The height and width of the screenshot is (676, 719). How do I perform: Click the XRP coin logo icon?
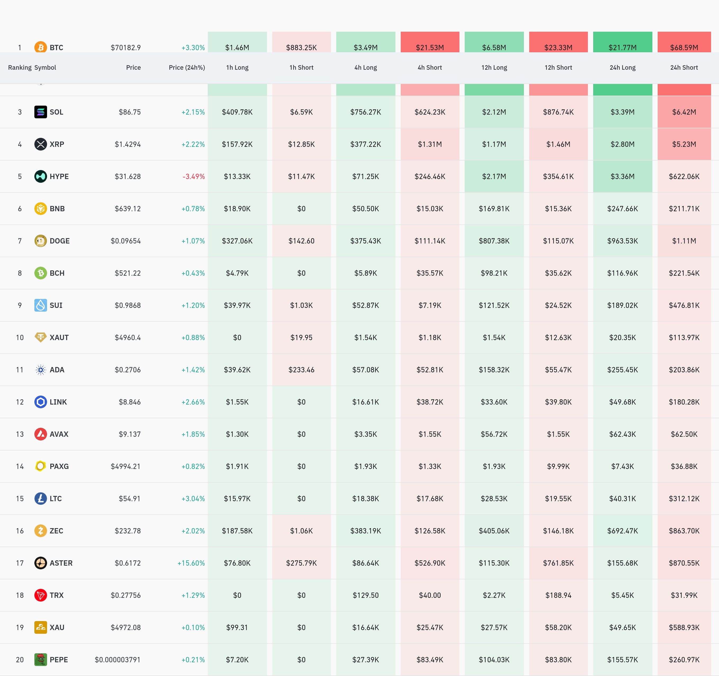40,144
